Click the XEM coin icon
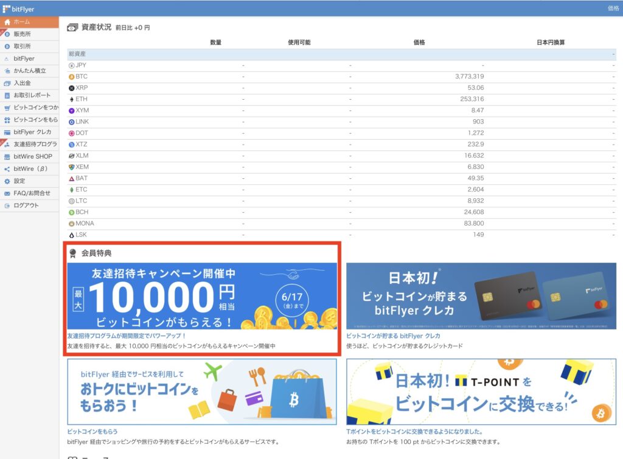Image resolution: width=623 pixels, height=459 pixels. tap(72, 167)
